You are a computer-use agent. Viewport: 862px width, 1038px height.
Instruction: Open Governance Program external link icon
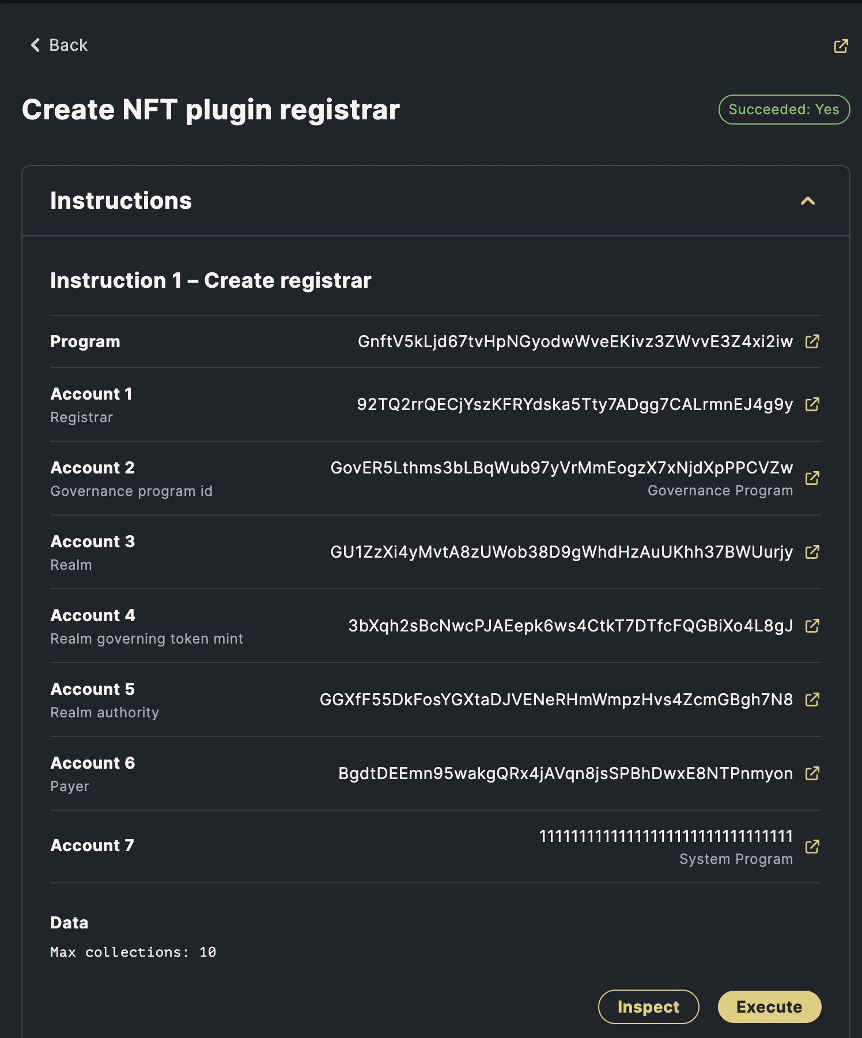(x=812, y=478)
